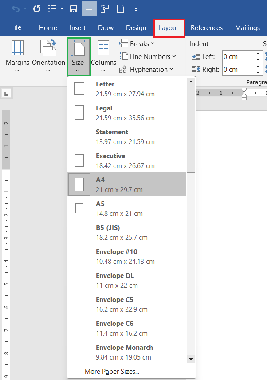Open the File tab

pyautogui.click(x=16, y=27)
